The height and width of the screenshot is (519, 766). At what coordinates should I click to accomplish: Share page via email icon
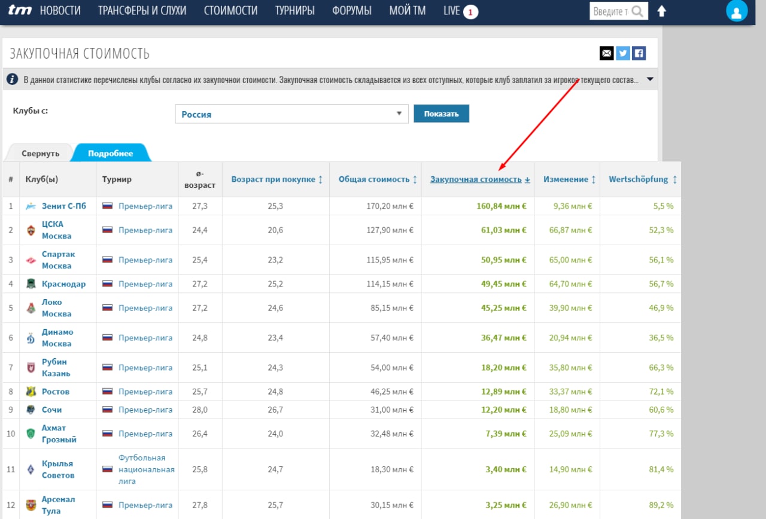[x=607, y=53]
